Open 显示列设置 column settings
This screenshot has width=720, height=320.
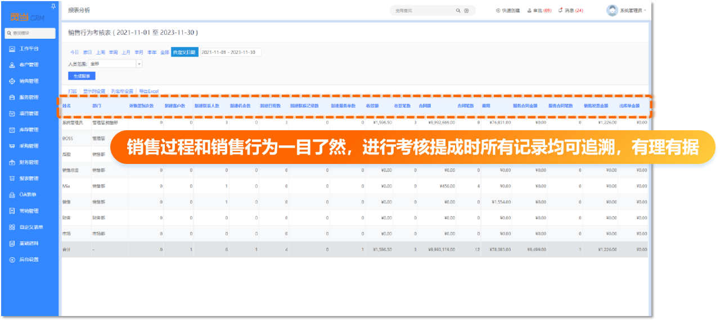94,91
